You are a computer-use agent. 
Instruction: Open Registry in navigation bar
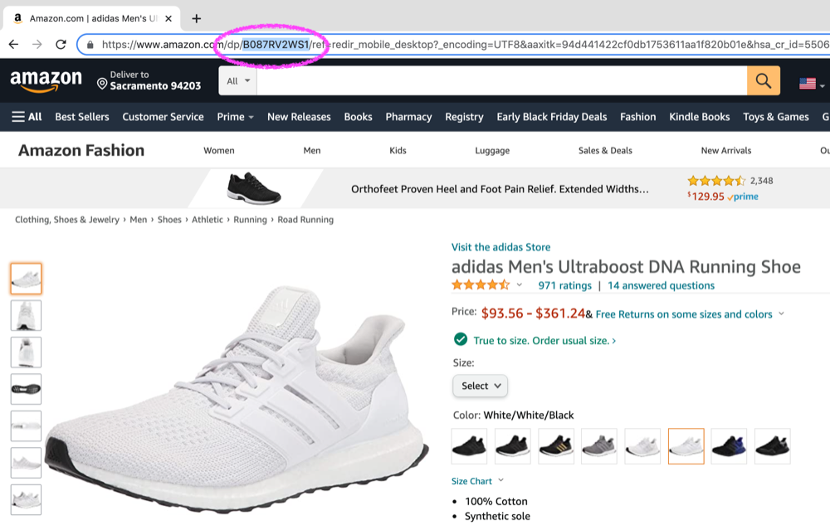tap(464, 117)
